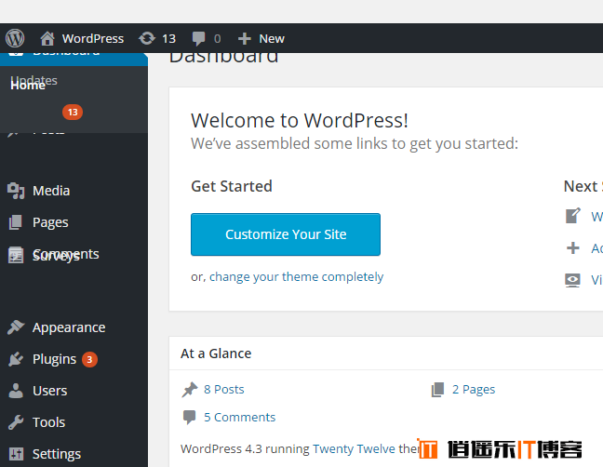
Task: Click the Plugins badge showing 3
Action: pyautogui.click(x=89, y=359)
